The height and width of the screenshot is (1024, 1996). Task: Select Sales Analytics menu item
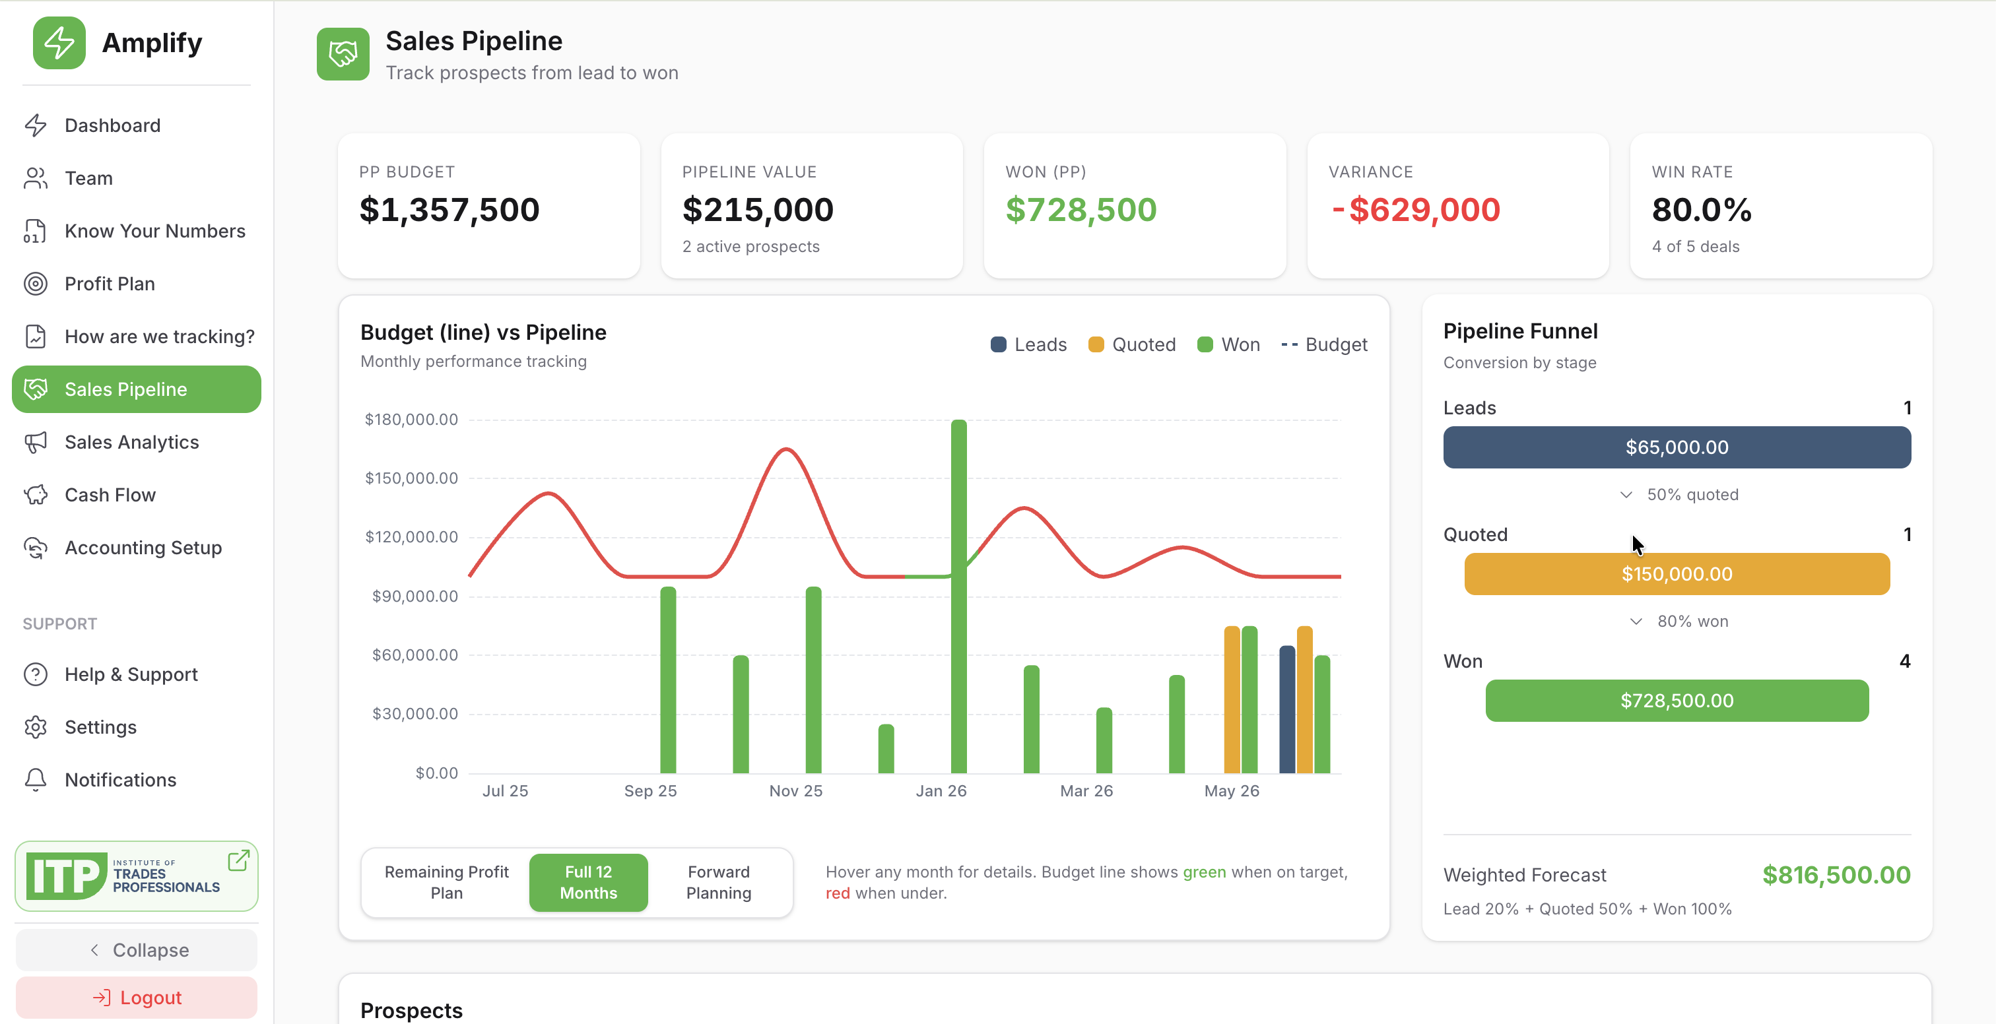(137, 442)
